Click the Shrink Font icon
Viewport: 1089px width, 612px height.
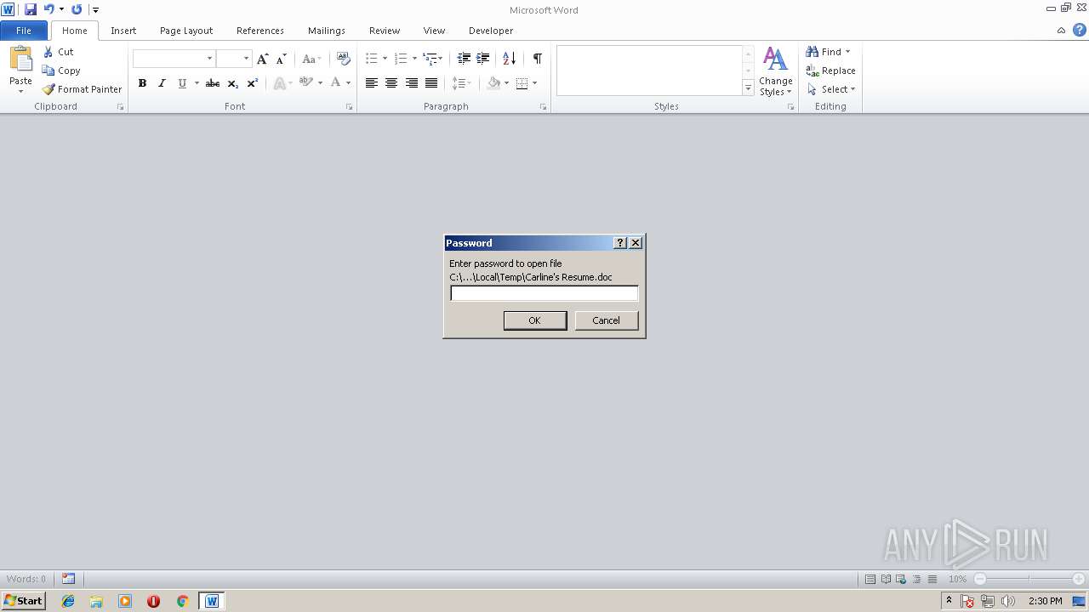282,59
